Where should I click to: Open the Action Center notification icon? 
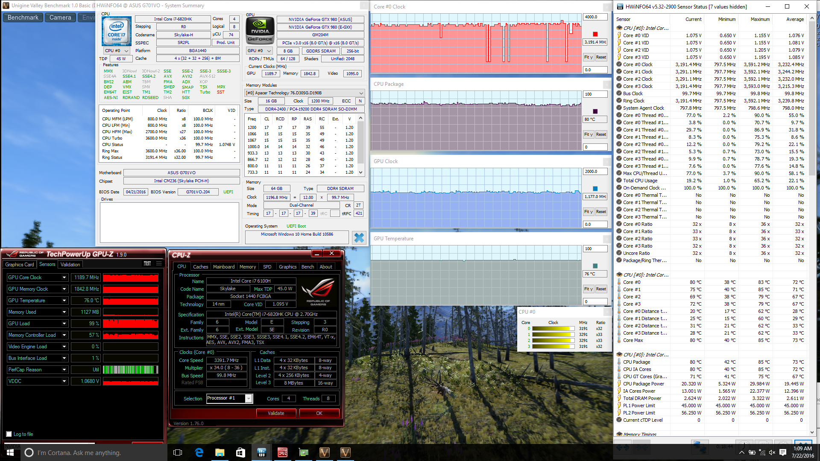pyautogui.click(x=783, y=452)
